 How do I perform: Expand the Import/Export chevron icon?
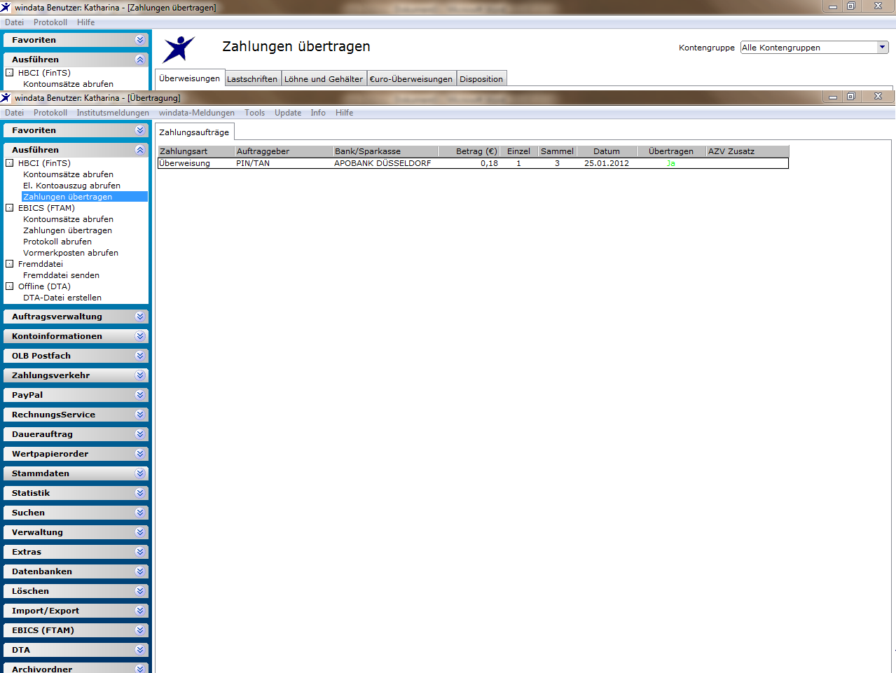pos(140,611)
